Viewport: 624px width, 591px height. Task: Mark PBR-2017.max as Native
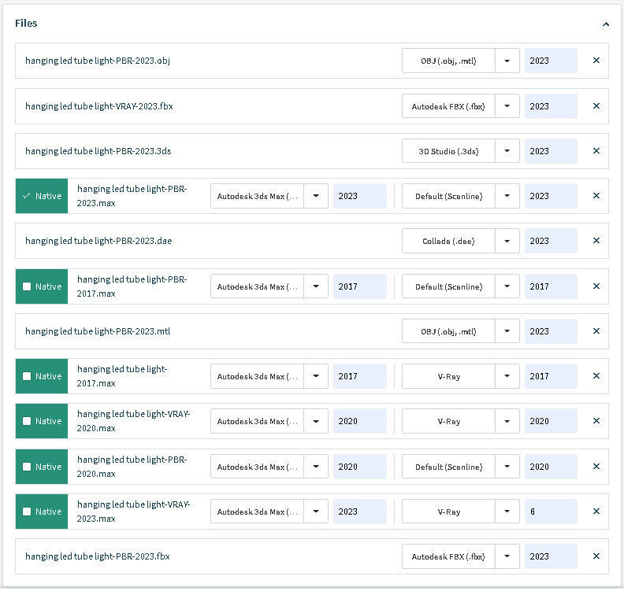click(x=27, y=286)
